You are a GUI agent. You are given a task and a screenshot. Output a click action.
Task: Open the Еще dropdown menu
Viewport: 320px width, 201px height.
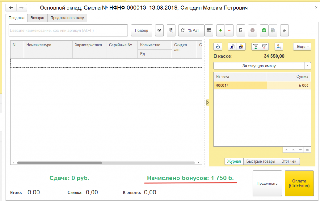[302, 47]
